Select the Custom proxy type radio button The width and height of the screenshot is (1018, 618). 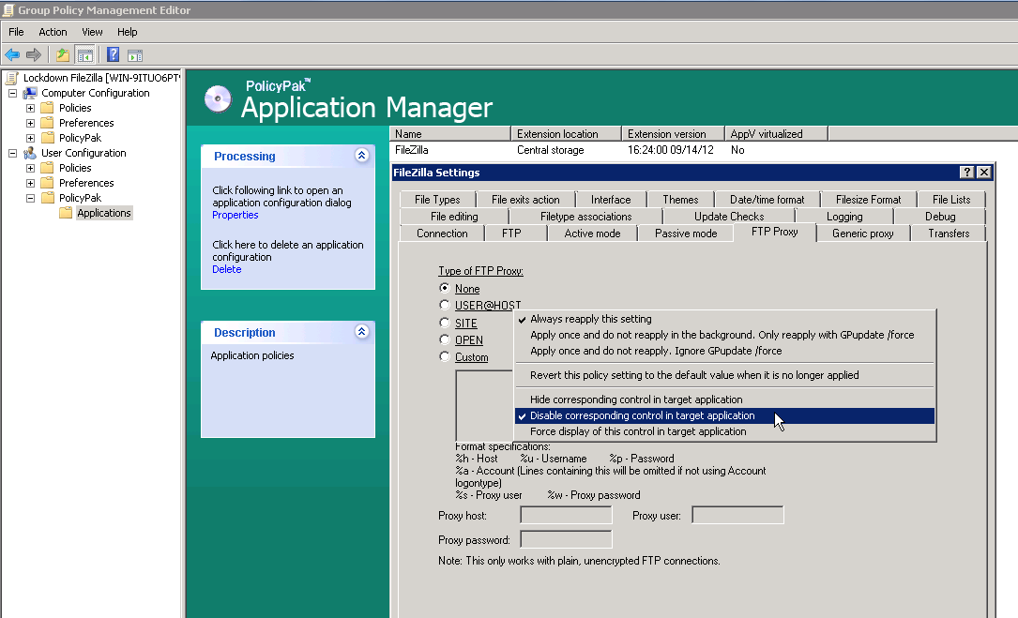(x=445, y=356)
